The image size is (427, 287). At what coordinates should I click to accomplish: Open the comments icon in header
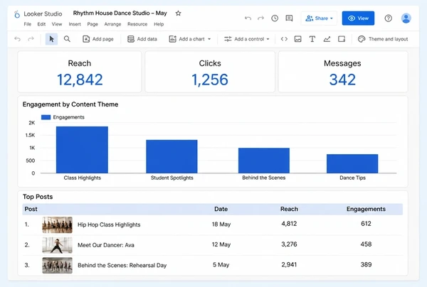pos(289,18)
